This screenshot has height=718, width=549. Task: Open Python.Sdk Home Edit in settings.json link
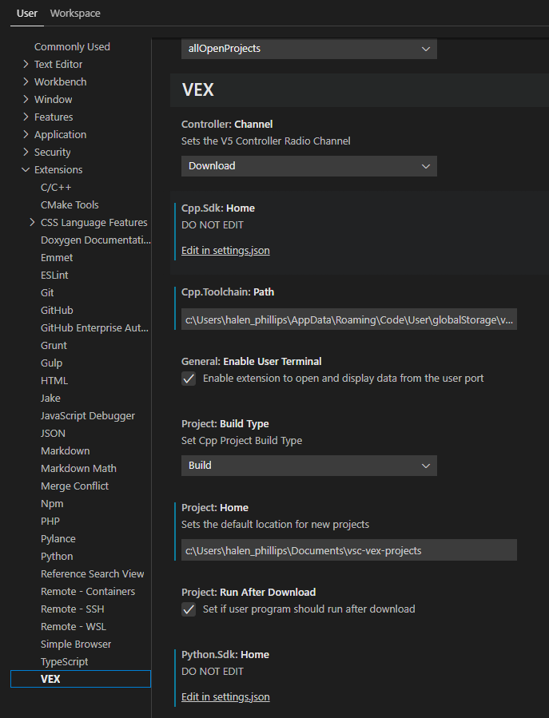[225, 697]
